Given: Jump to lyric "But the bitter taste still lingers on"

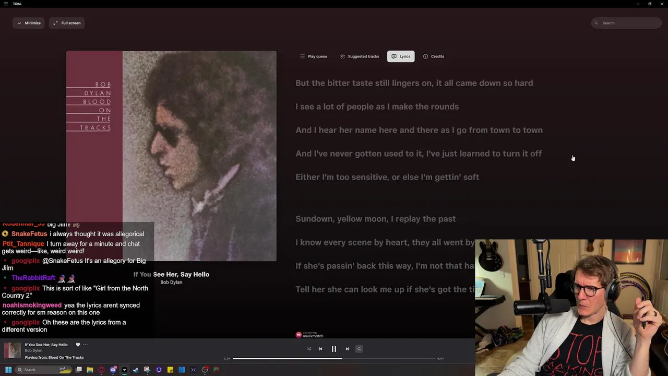Looking at the screenshot, I should coord(414,83).
